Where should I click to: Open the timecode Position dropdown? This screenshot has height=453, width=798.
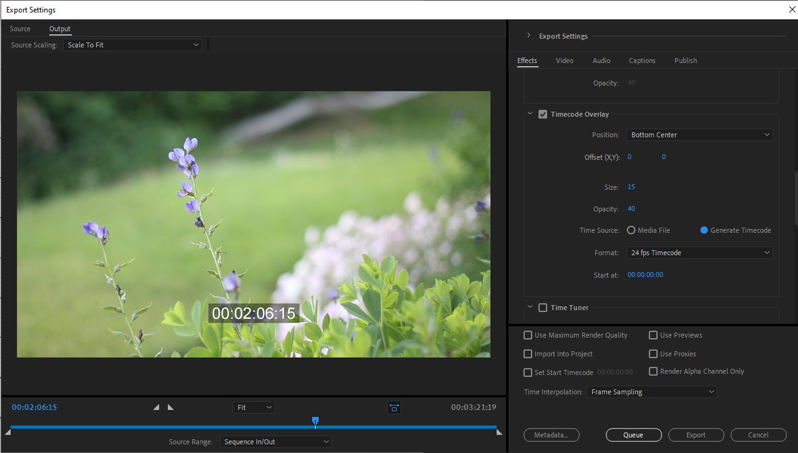pyautogui.click(x=699, y=134)
